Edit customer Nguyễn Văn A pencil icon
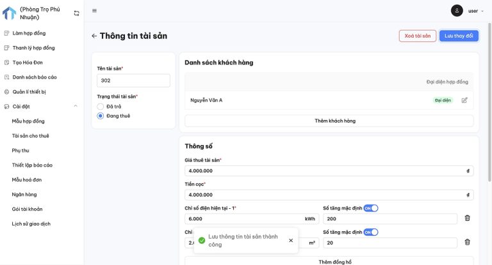This screenshot has width=492, height=265. click(464, 100)
